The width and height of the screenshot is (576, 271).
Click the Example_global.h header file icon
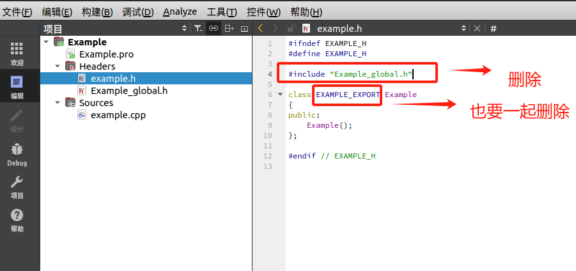click(x=82, y=90)
